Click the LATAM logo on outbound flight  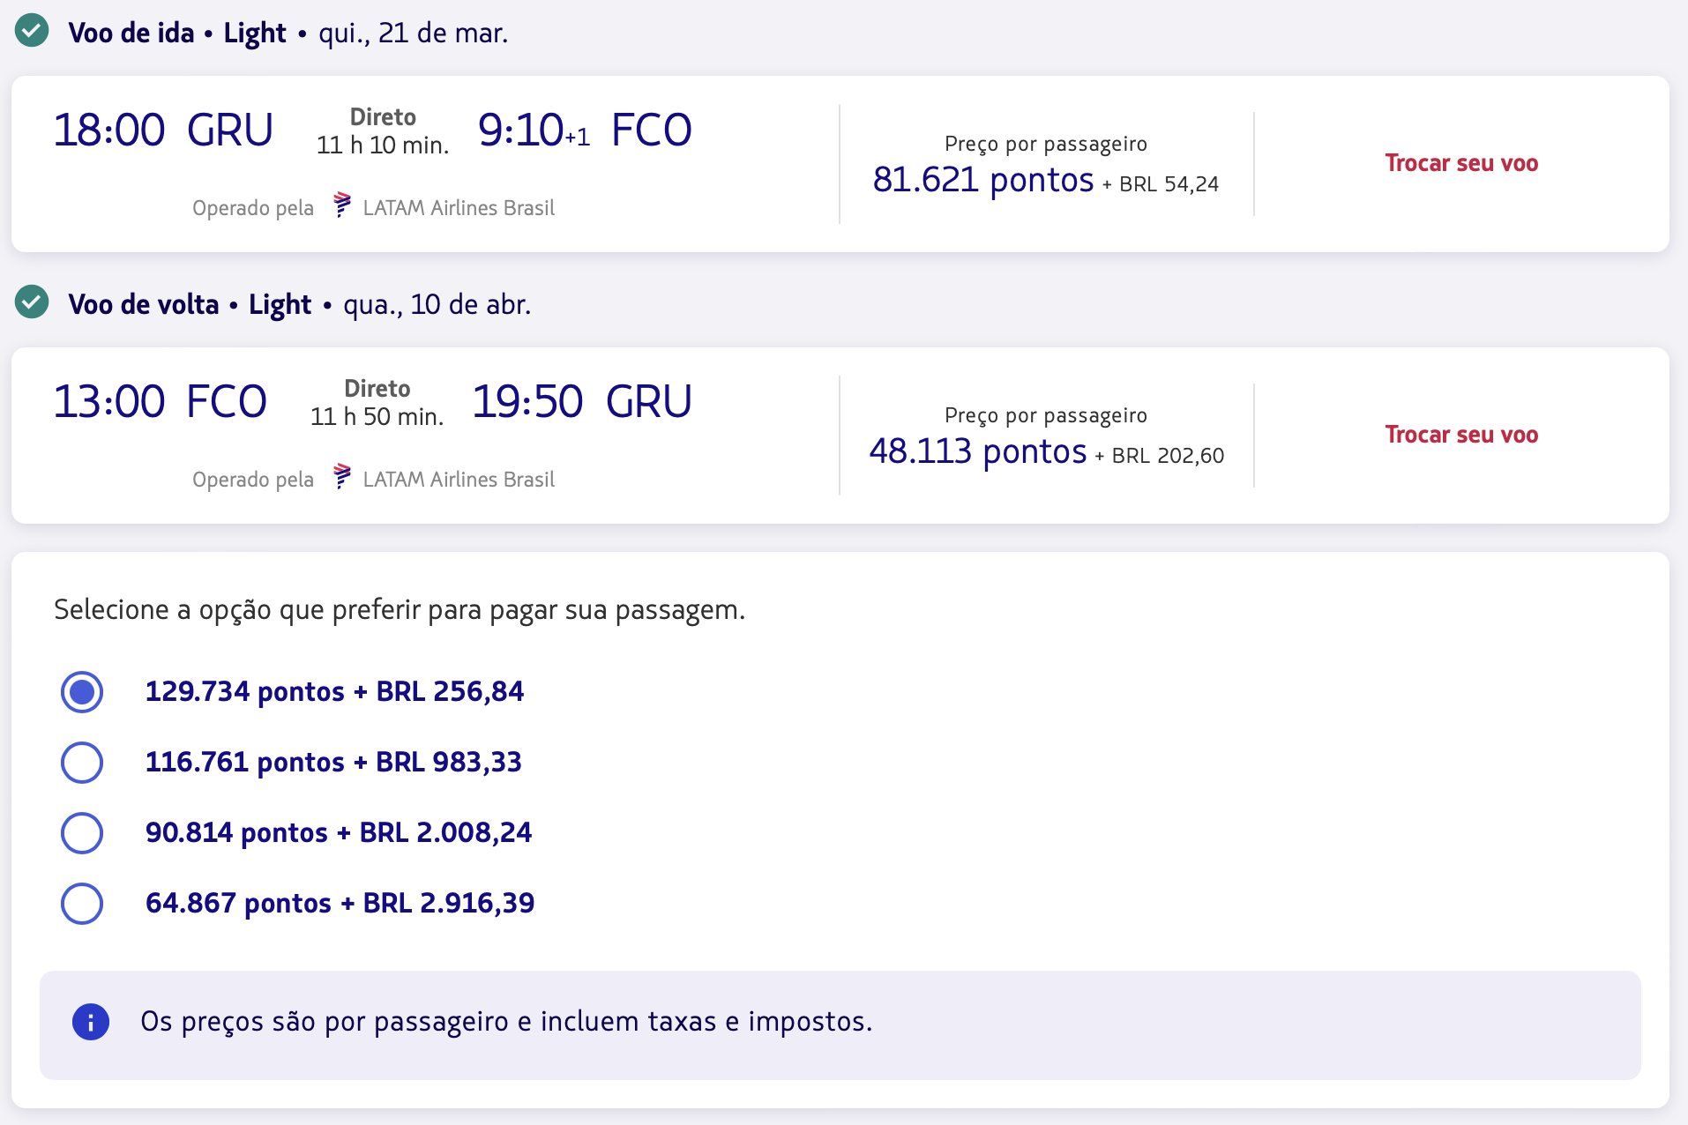click(x=342, y=205)
